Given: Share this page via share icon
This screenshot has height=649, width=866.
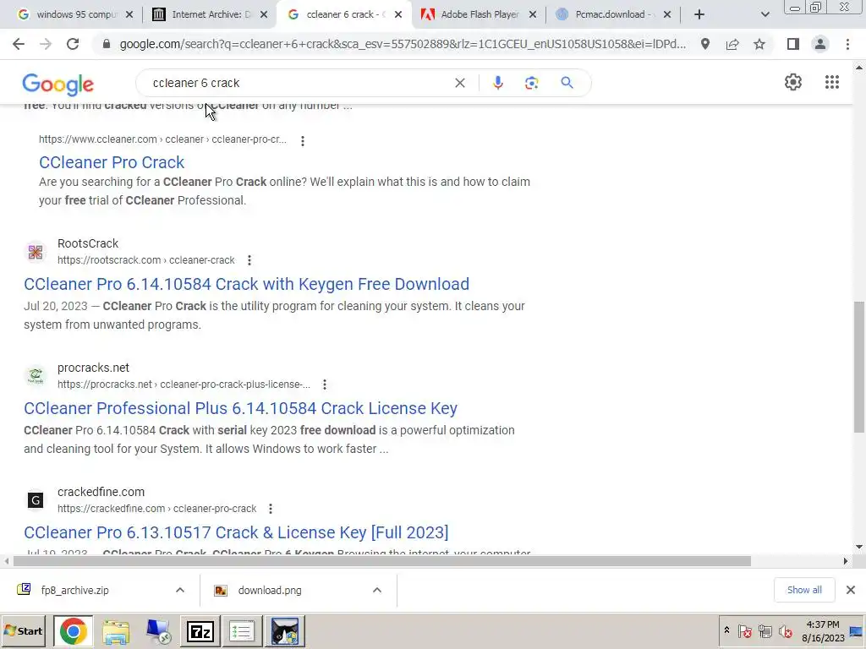Looking at the screenshot, I should coord(732,44).
